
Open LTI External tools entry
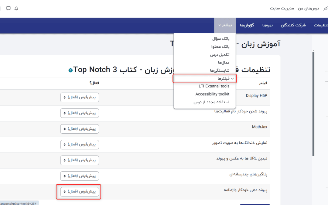214,86
